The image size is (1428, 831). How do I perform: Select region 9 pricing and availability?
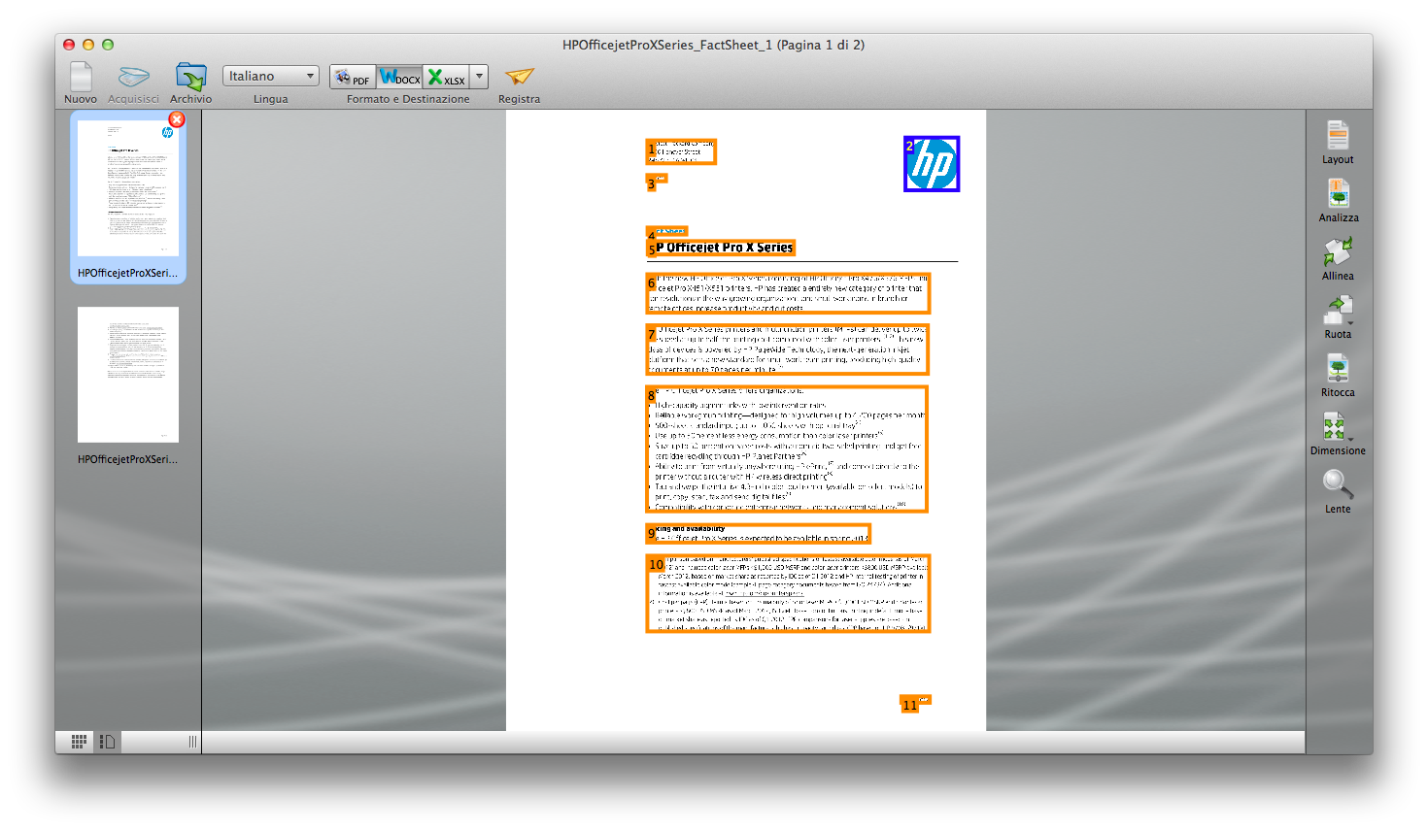tap(759, 534)
